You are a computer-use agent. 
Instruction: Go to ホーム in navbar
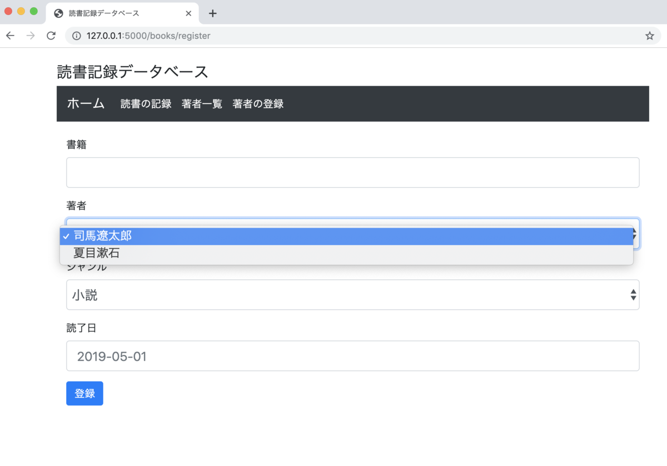click(86, 103)
